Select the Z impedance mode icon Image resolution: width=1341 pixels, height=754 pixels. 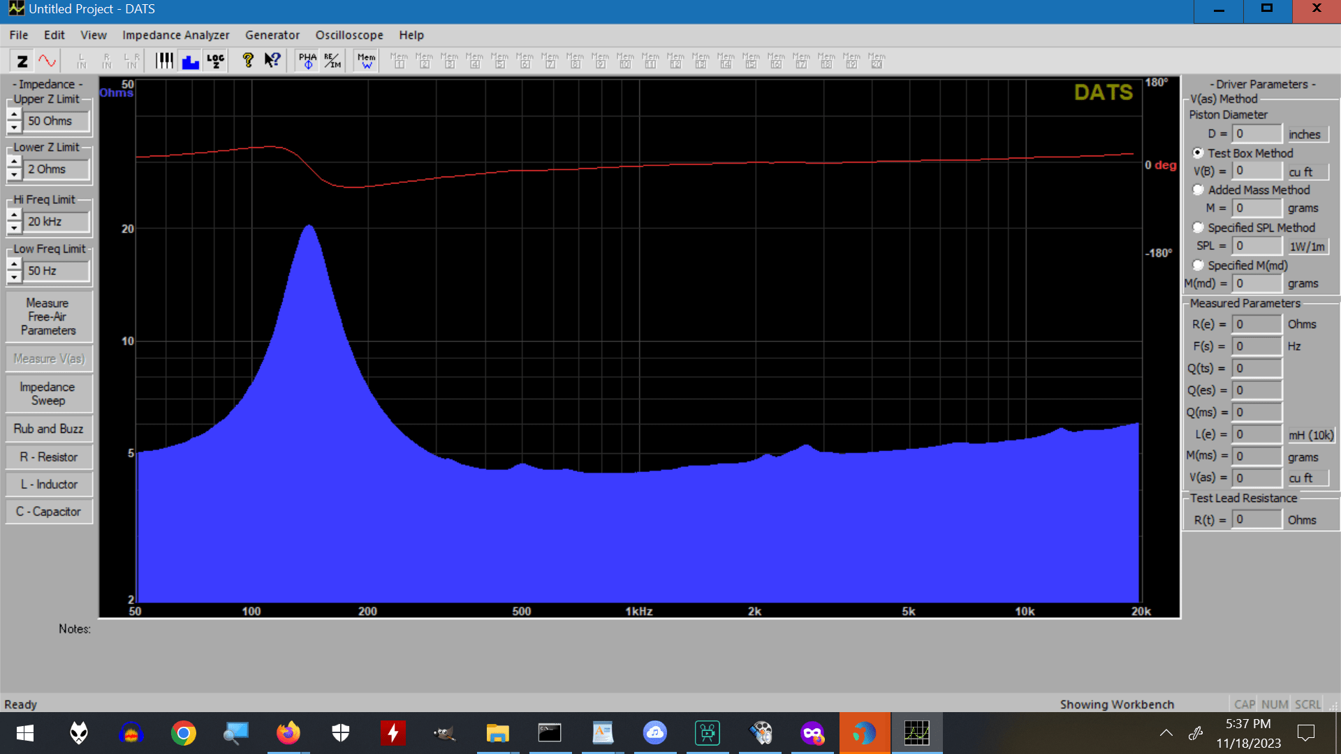click(x=22, y=61)
